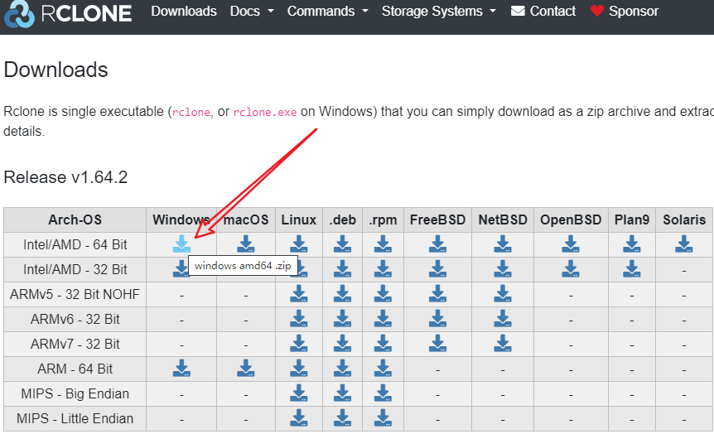Download .rpm Intel/AMD 64 Bit package
The image size is (714, 434).
click(383, 244)
